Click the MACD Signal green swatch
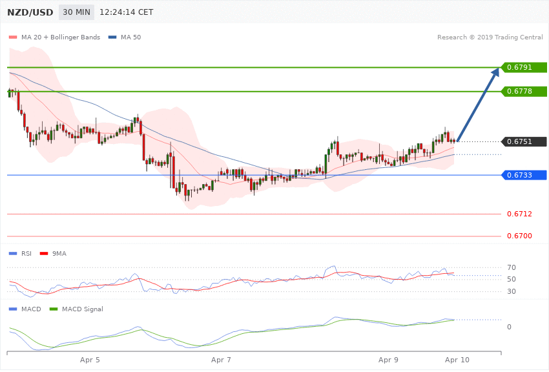 point(54,309)
